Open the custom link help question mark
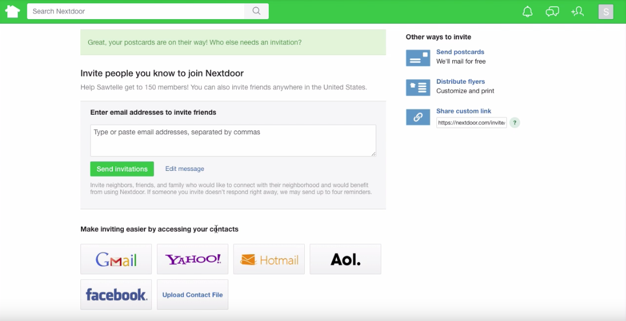Screen dimensions: 626x321 (515, 123)
